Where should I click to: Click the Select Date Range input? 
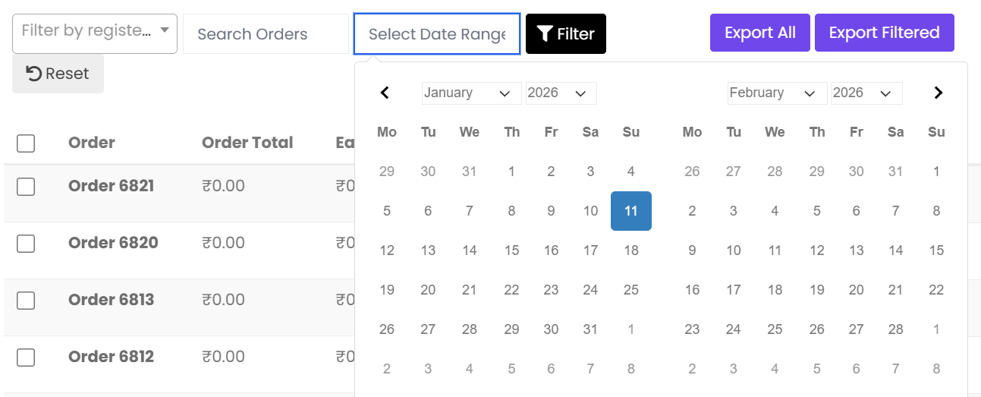436,34
